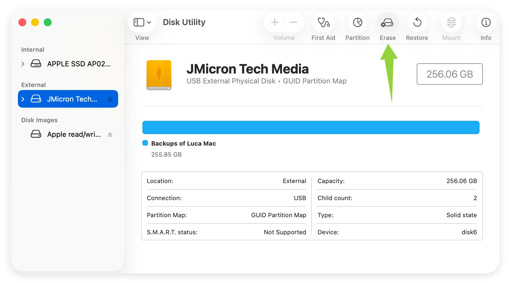The height and width of the screenshot is (283, 509).
Task: Click the disk6 device value
Action: [469, 232]
